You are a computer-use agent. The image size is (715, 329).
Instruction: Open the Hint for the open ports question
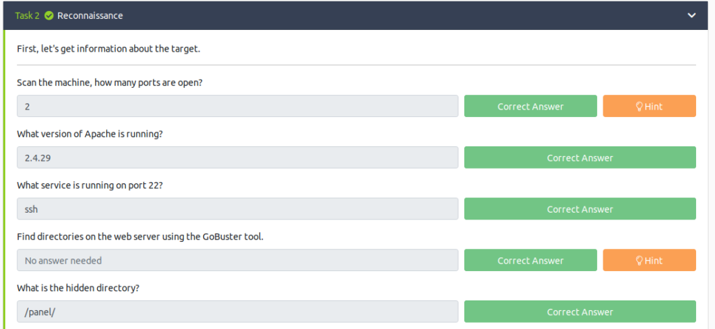(x=649, y=106)
